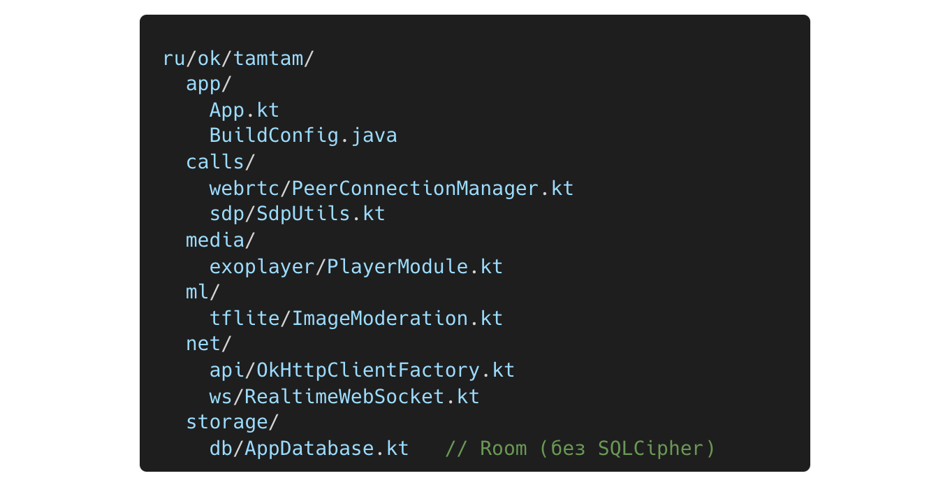
Task: Click the ru/ok/tamtam/ root package line
Action: pyautogui.click(x=239, y=58)
